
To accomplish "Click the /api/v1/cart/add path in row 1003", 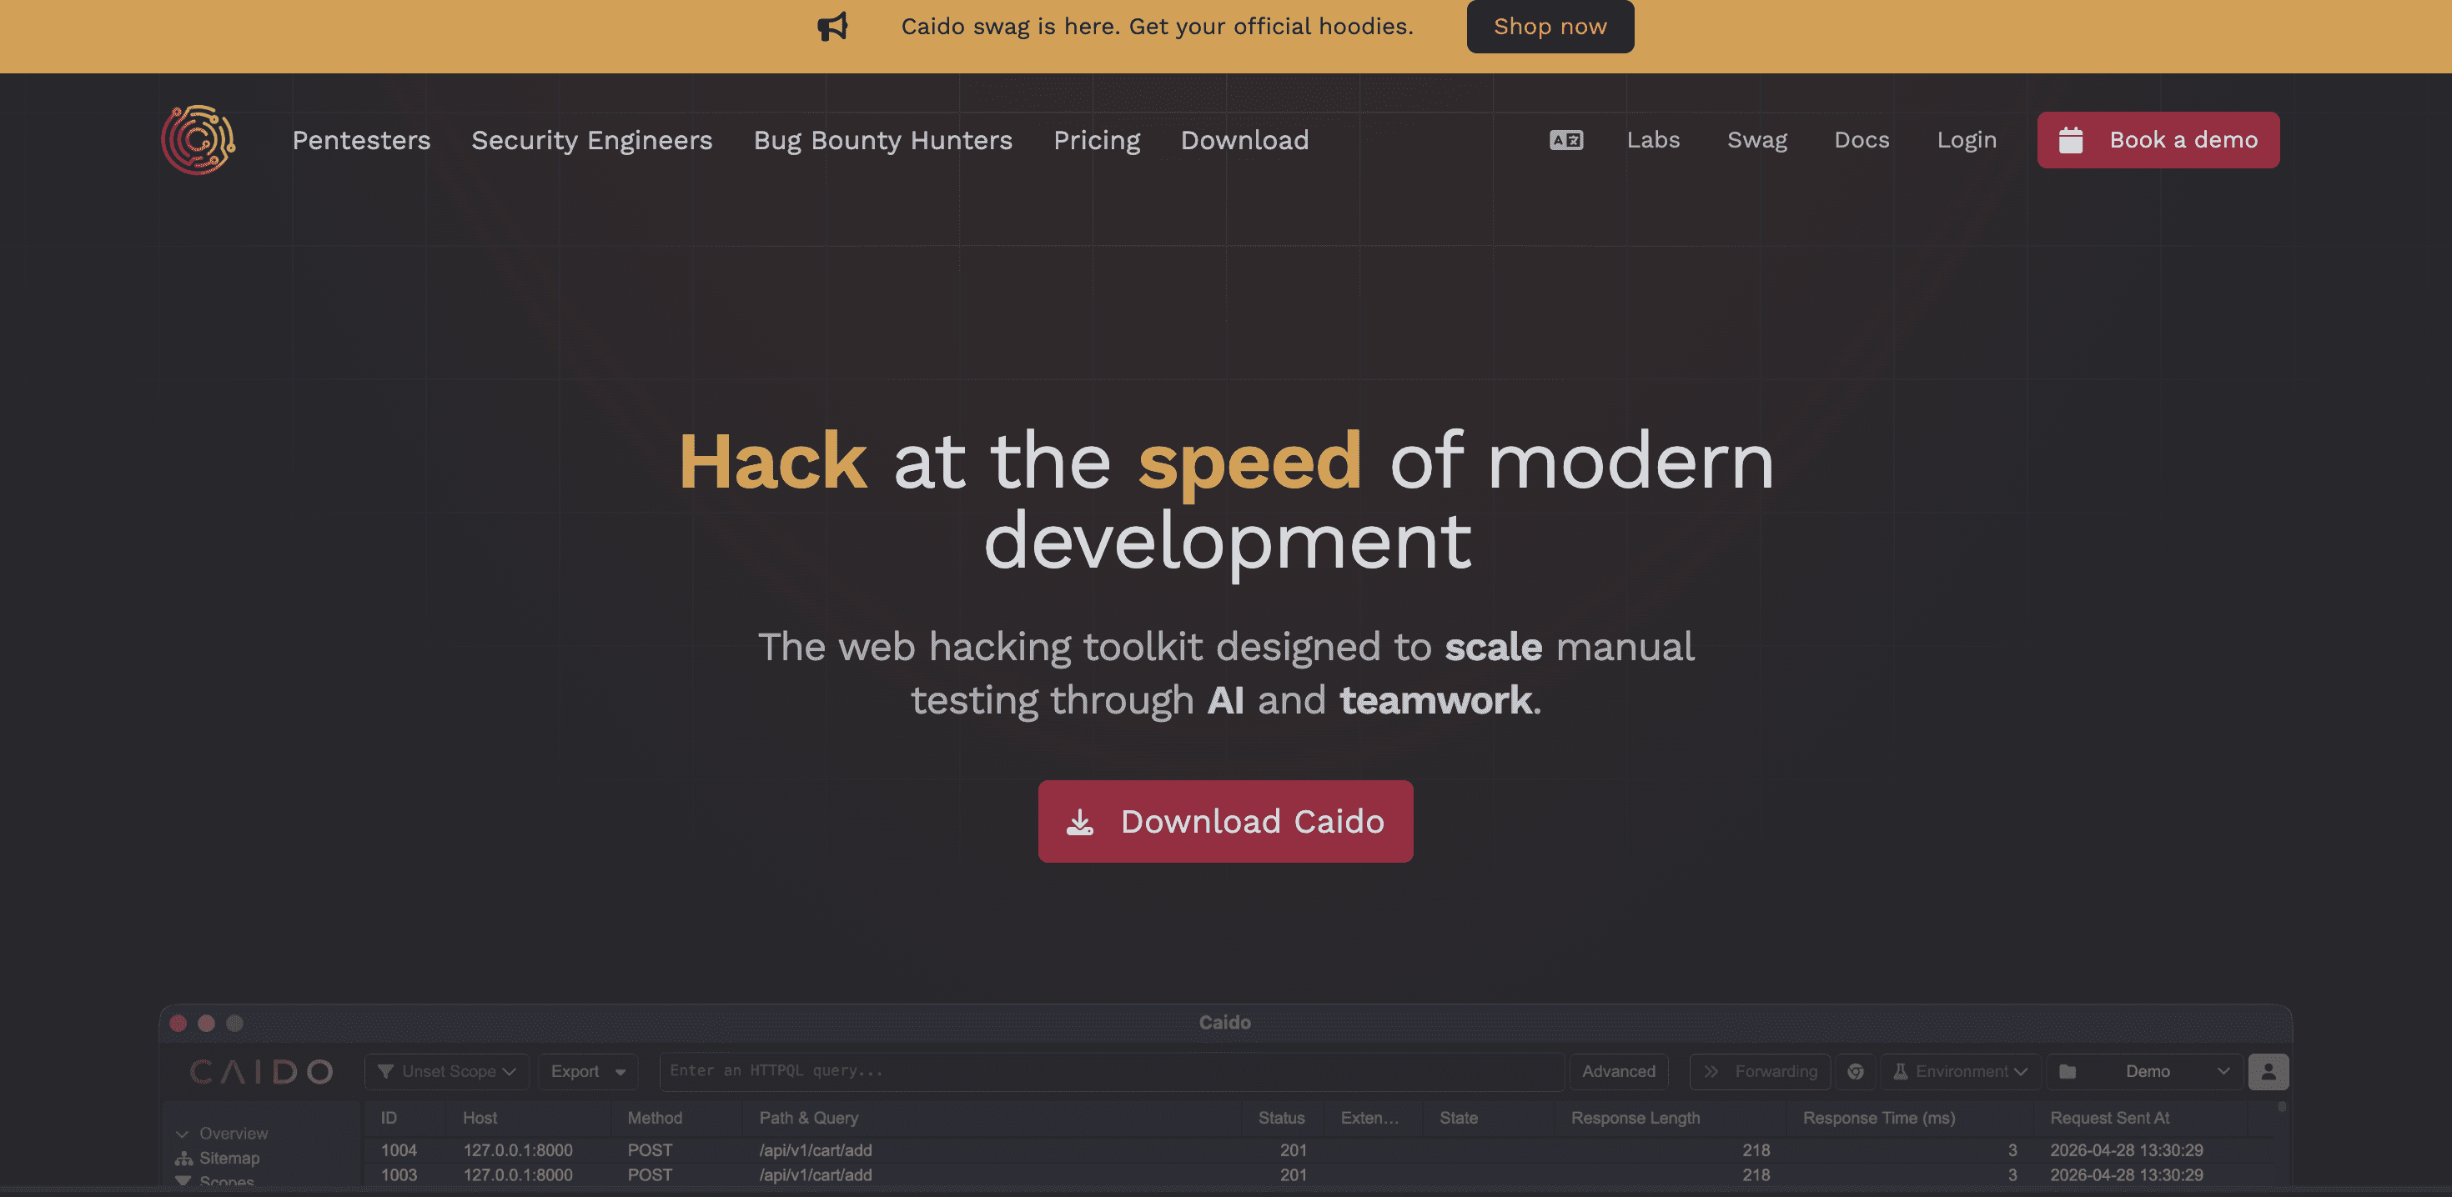I will pos(816,1175).
